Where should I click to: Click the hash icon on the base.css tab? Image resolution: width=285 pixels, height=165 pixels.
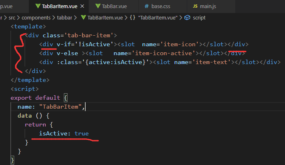146,6
